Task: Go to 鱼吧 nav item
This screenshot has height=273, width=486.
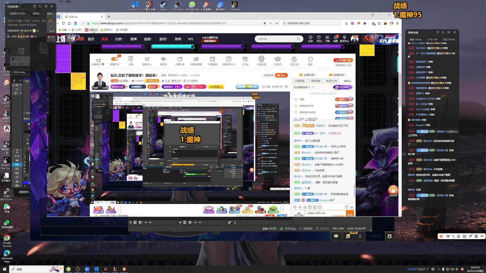Action: 178,39
